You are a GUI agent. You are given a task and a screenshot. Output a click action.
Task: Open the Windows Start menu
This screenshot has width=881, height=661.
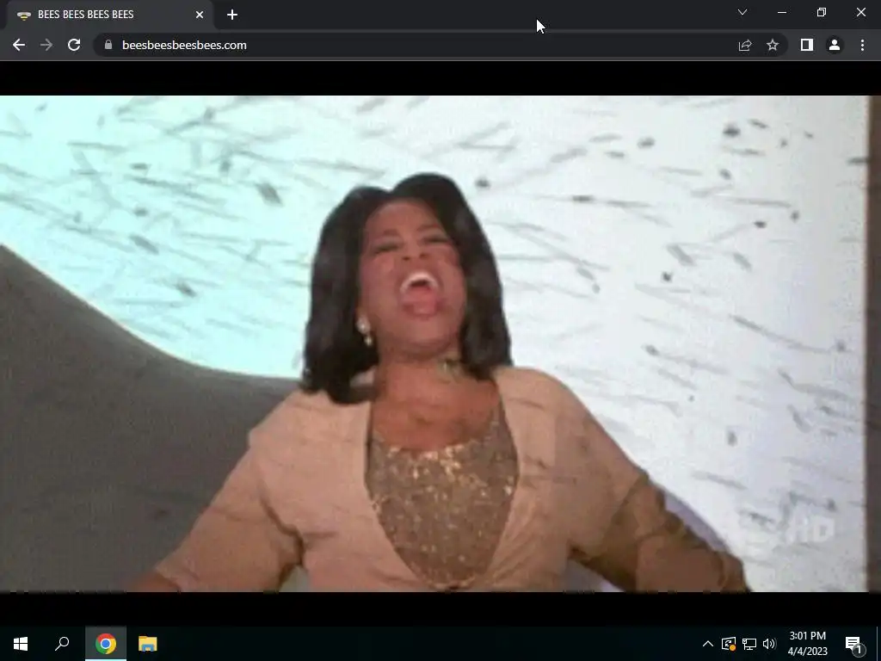pyautogui.click(x=21, y=644)
